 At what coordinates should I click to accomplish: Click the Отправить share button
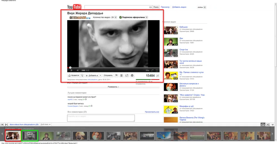[x=108, y=75]
